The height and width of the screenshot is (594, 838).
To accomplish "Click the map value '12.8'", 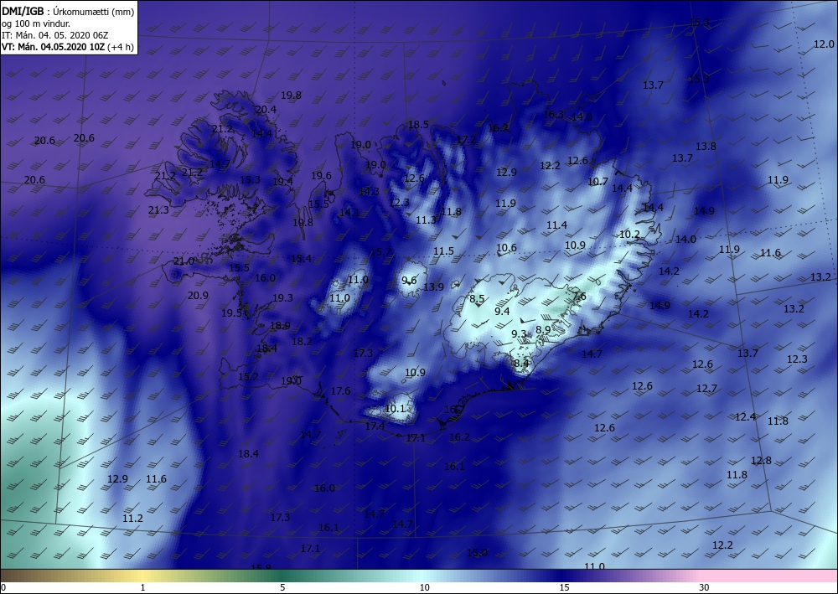I will 762,461.
